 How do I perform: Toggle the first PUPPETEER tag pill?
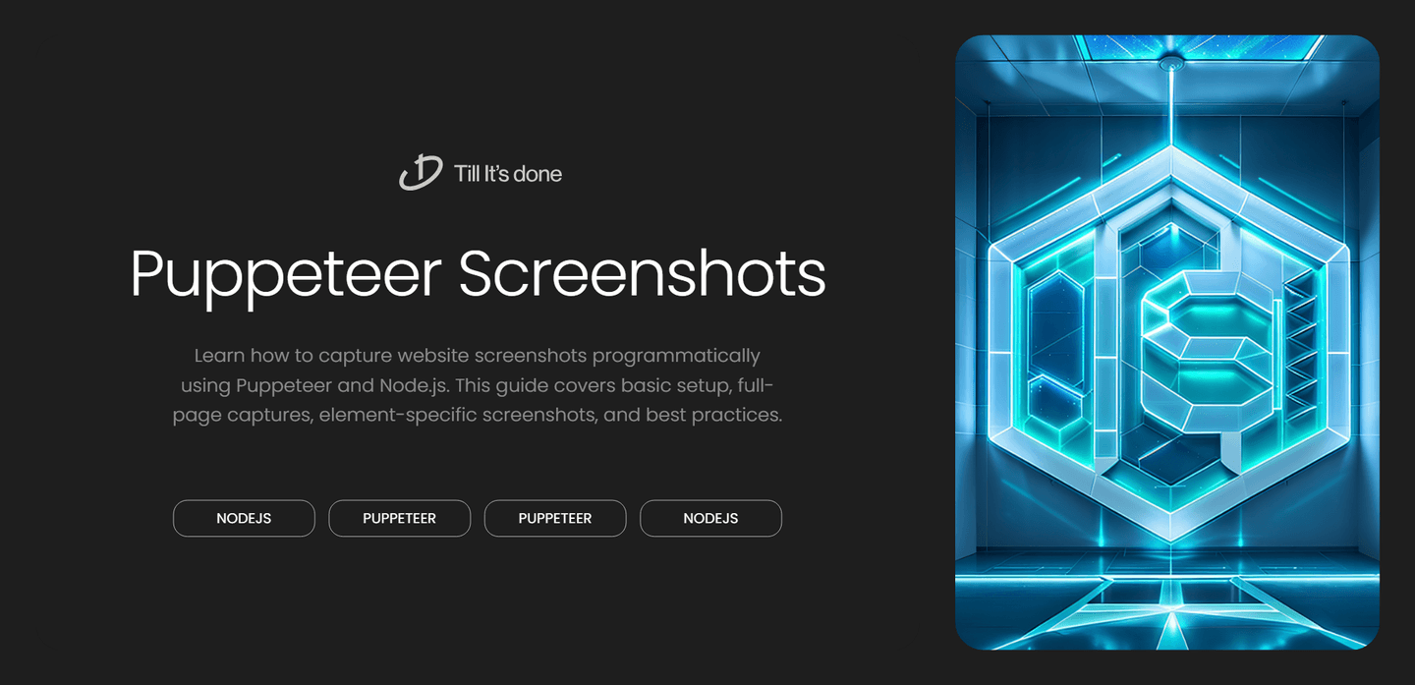click(x=399, y=518)
